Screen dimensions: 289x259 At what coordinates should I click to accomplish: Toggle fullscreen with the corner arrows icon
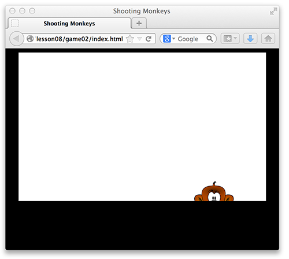pyautogui.click(x=273, y=11)
